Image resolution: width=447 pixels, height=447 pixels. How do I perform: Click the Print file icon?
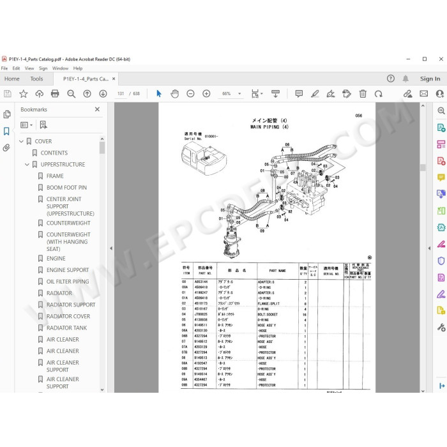click(x=55, y=94)
